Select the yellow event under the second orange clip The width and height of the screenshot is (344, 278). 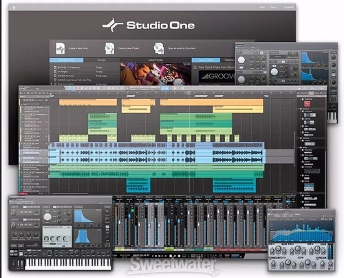coord(136,109)
